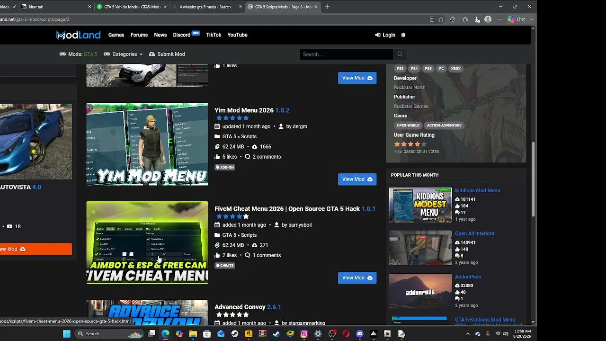Click the Kiddions Modest Menu thumbnail
The height and width of the screenshot is (341, 606).
coord(420,205)
